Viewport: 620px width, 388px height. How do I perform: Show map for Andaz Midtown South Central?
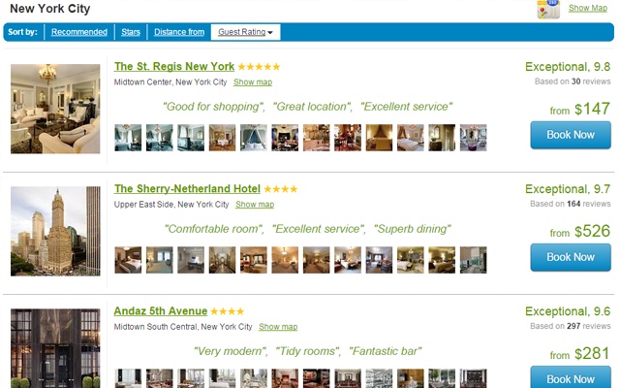(278, 327)
